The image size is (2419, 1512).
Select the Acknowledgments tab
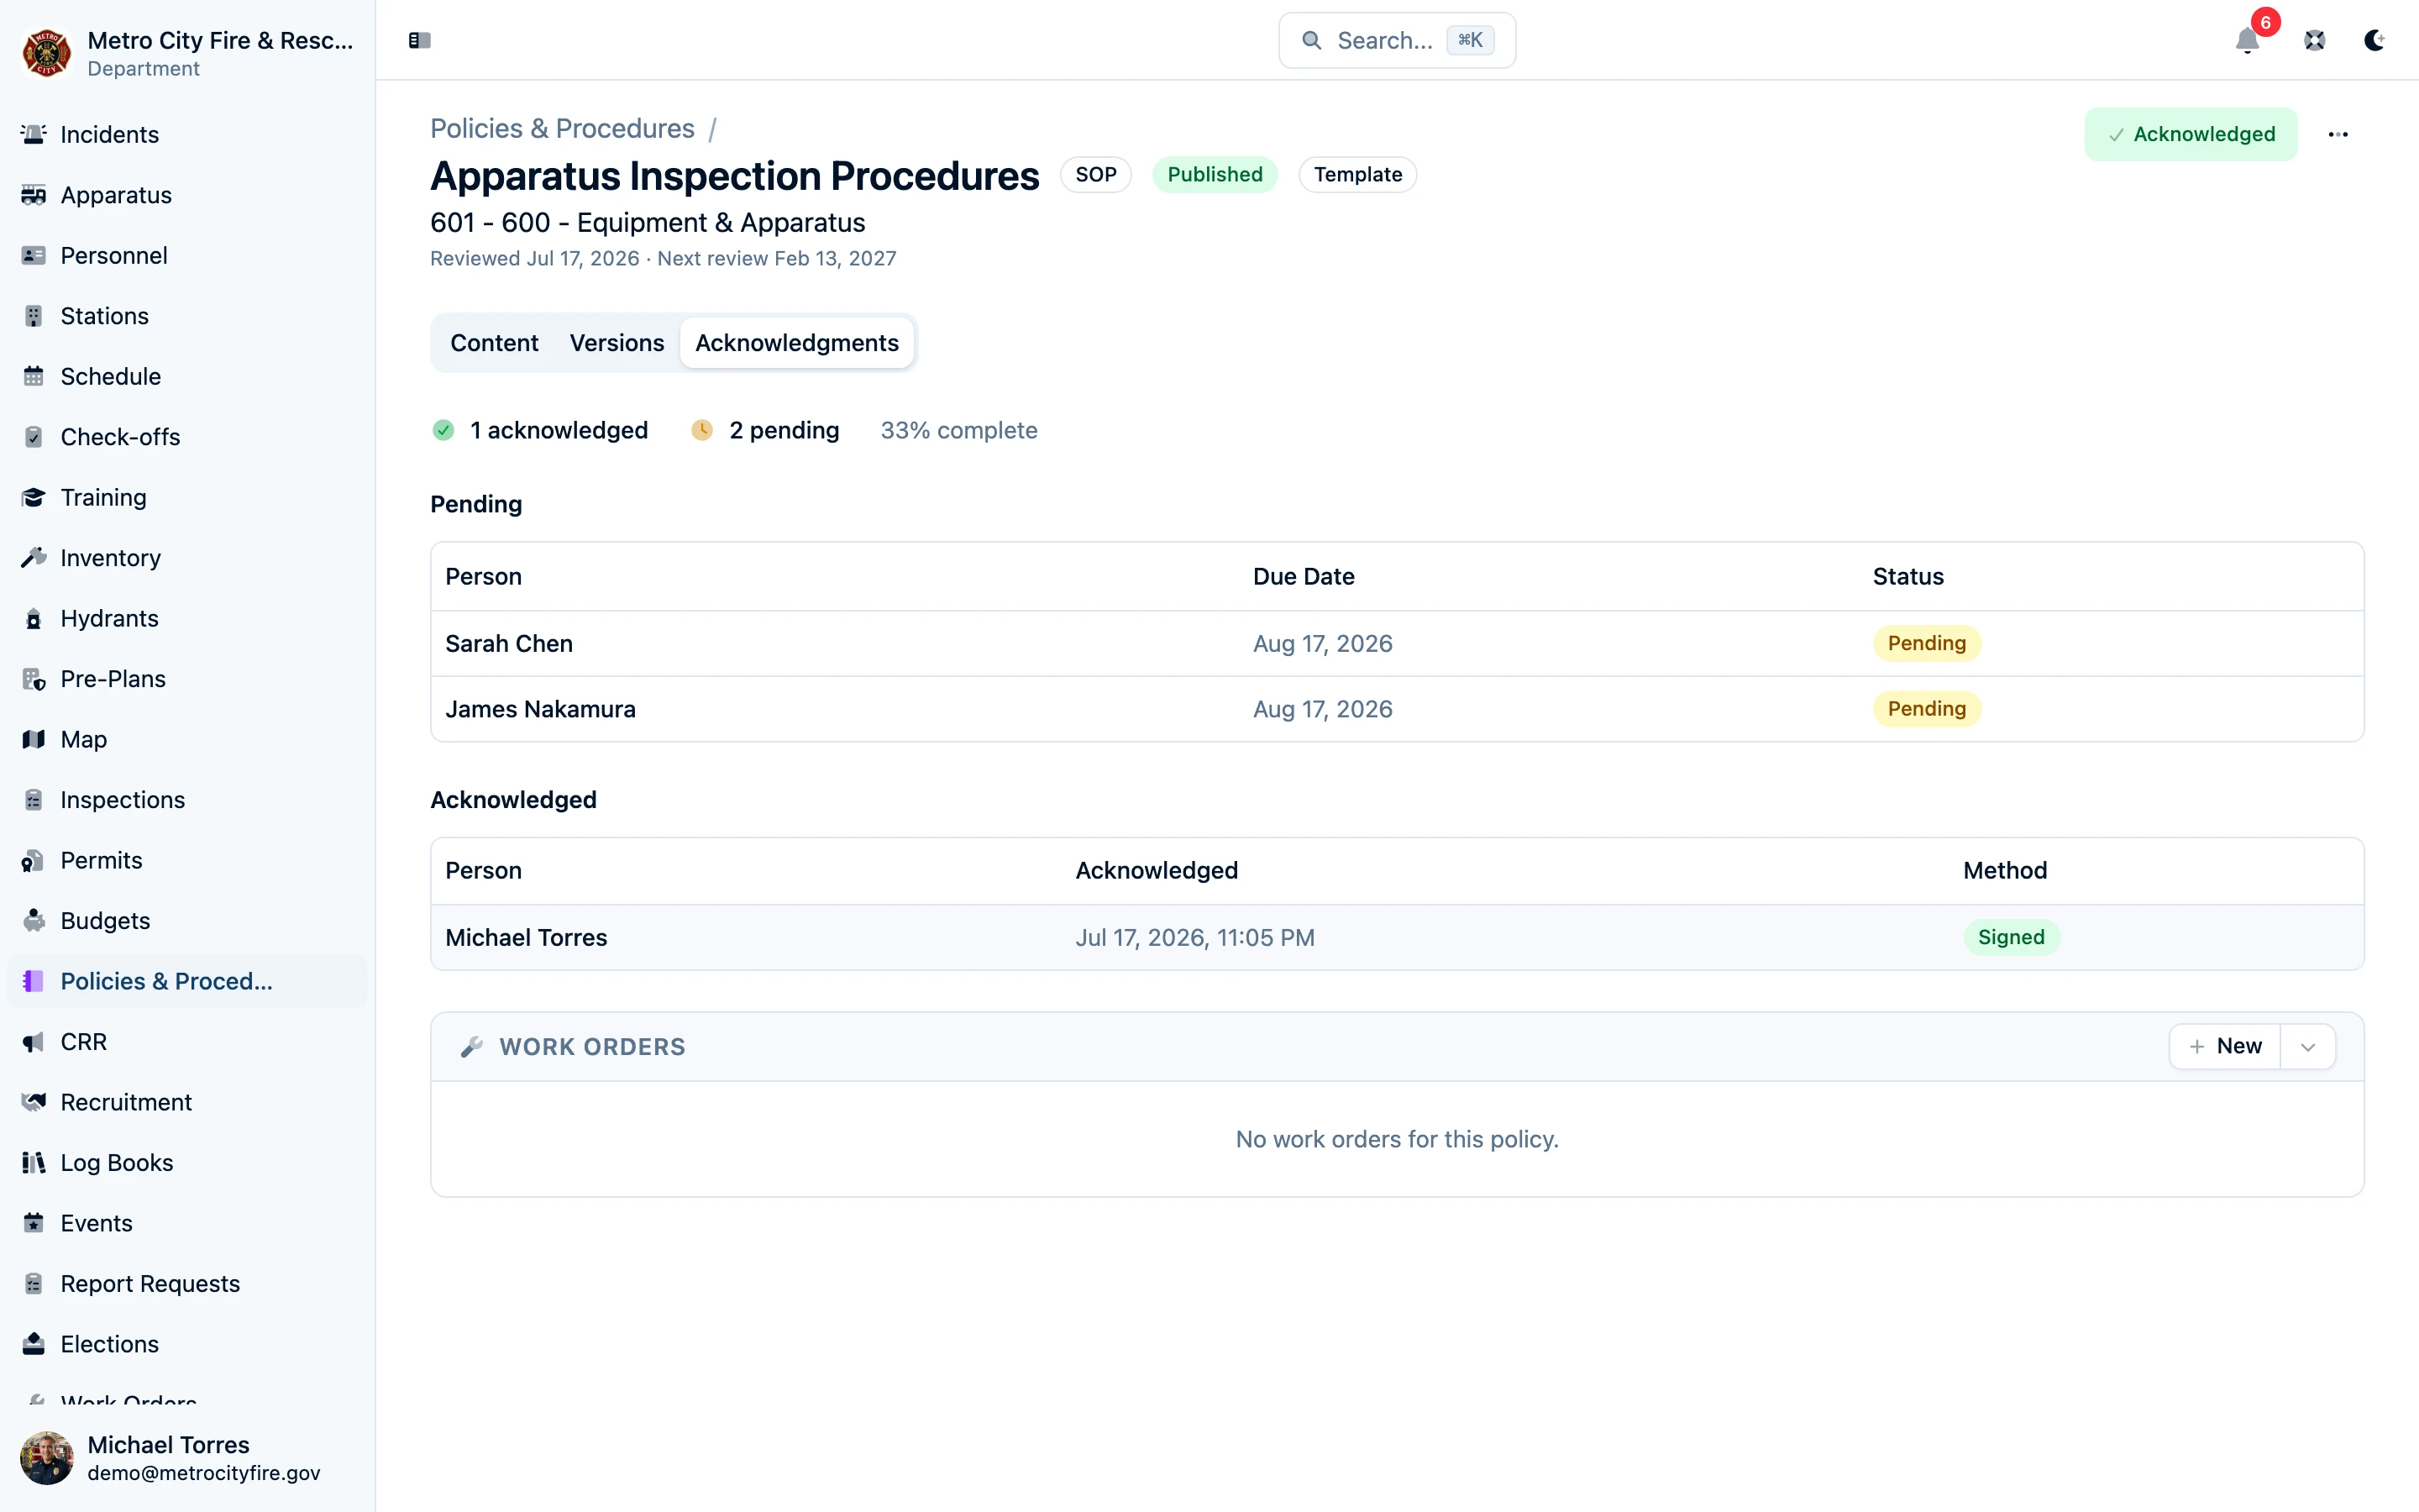point(796,343)
